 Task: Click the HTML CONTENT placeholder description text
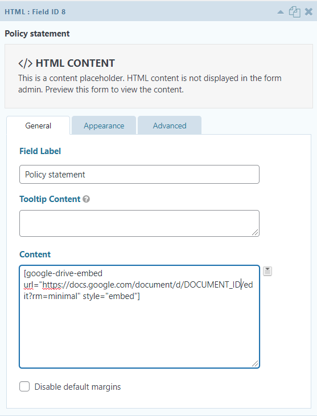[x=150, y=84]
